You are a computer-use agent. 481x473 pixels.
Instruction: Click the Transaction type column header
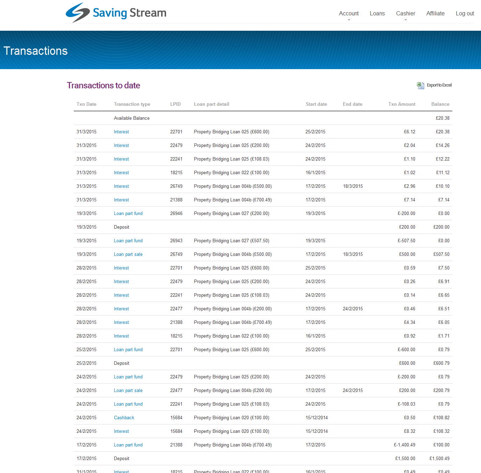tap(132, 104)
